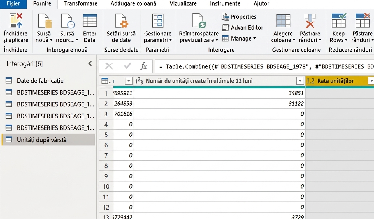Click the cell with value 264853
The image size is (374, 219).
pos(124,104)
